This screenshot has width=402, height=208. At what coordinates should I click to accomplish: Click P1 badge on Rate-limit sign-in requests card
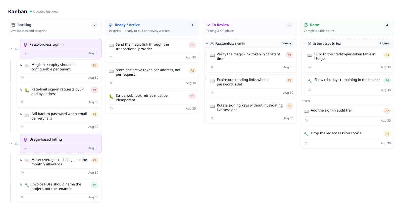95,90
